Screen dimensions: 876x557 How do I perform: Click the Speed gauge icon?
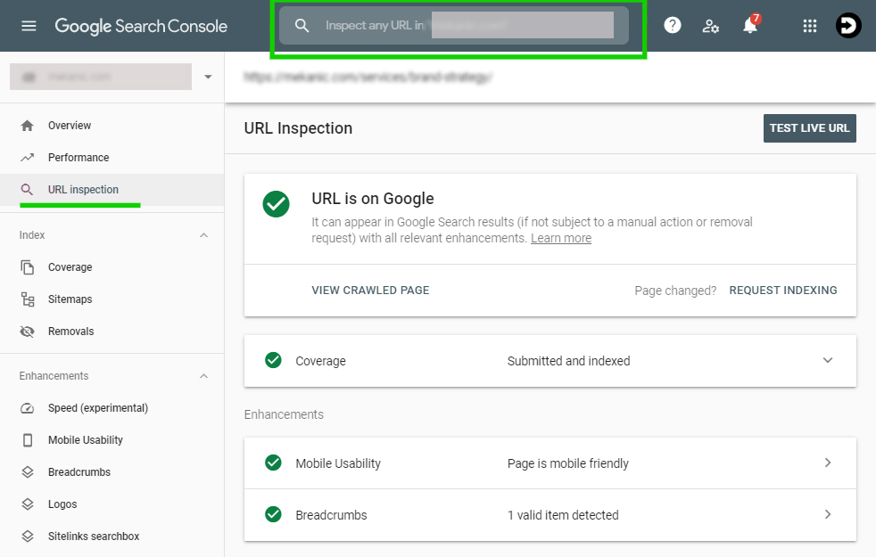click(27, 408)
